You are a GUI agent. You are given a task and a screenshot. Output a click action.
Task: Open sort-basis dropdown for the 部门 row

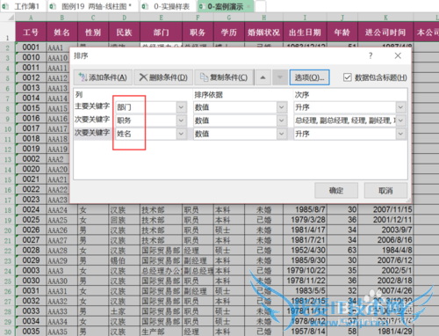pos(281,107)
